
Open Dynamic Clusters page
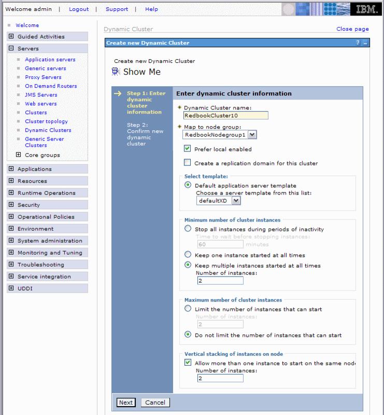coord(48,130)
